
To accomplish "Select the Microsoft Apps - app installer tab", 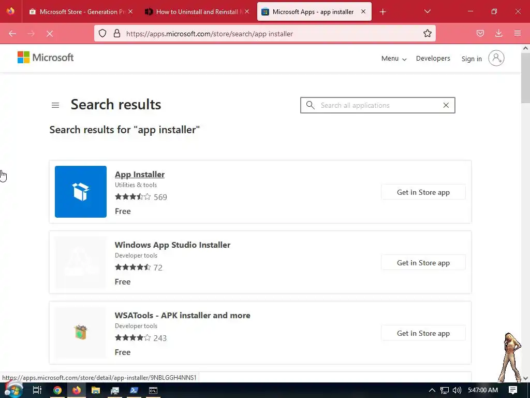I will [x=314, y=11].
